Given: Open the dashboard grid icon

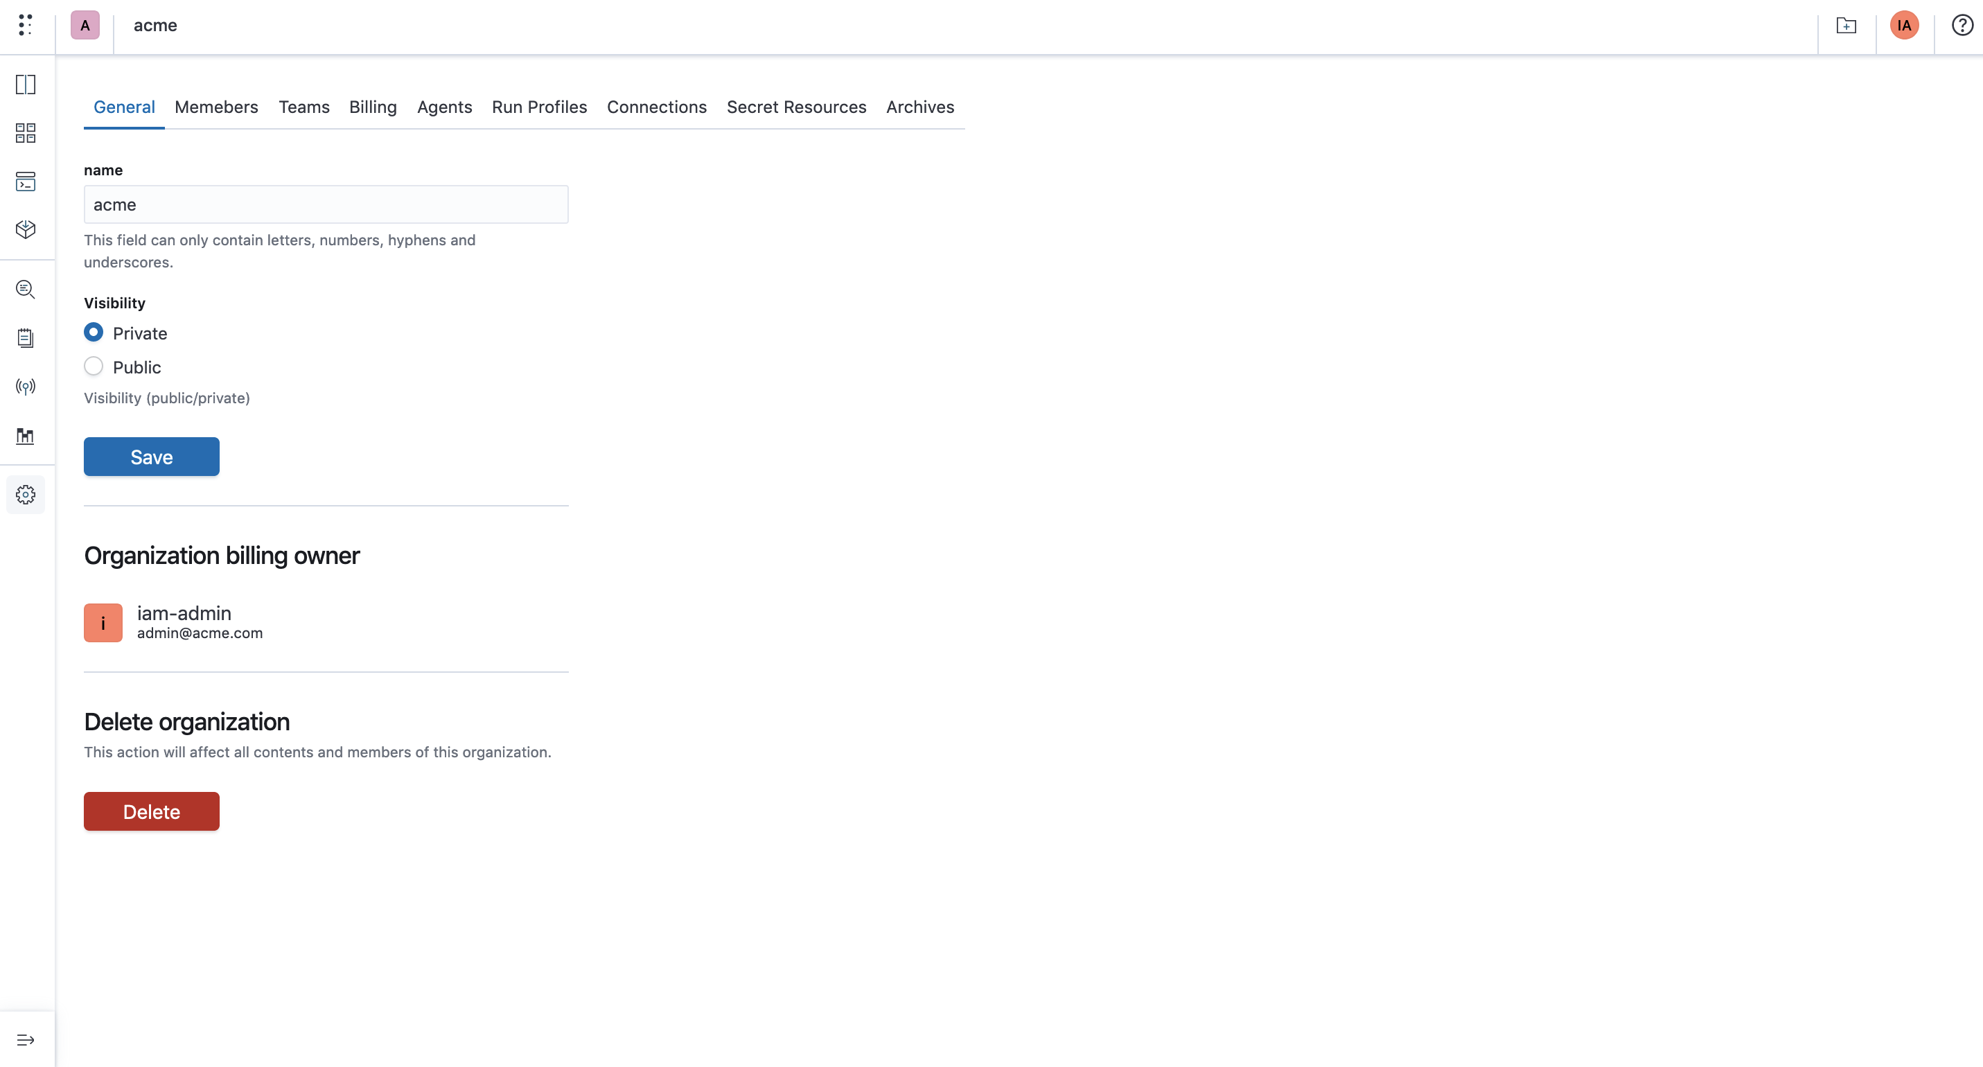Looking at the screenshot, I should 26,133.
